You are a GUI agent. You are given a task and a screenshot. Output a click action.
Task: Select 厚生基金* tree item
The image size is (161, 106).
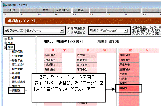[x=18, y=65]
